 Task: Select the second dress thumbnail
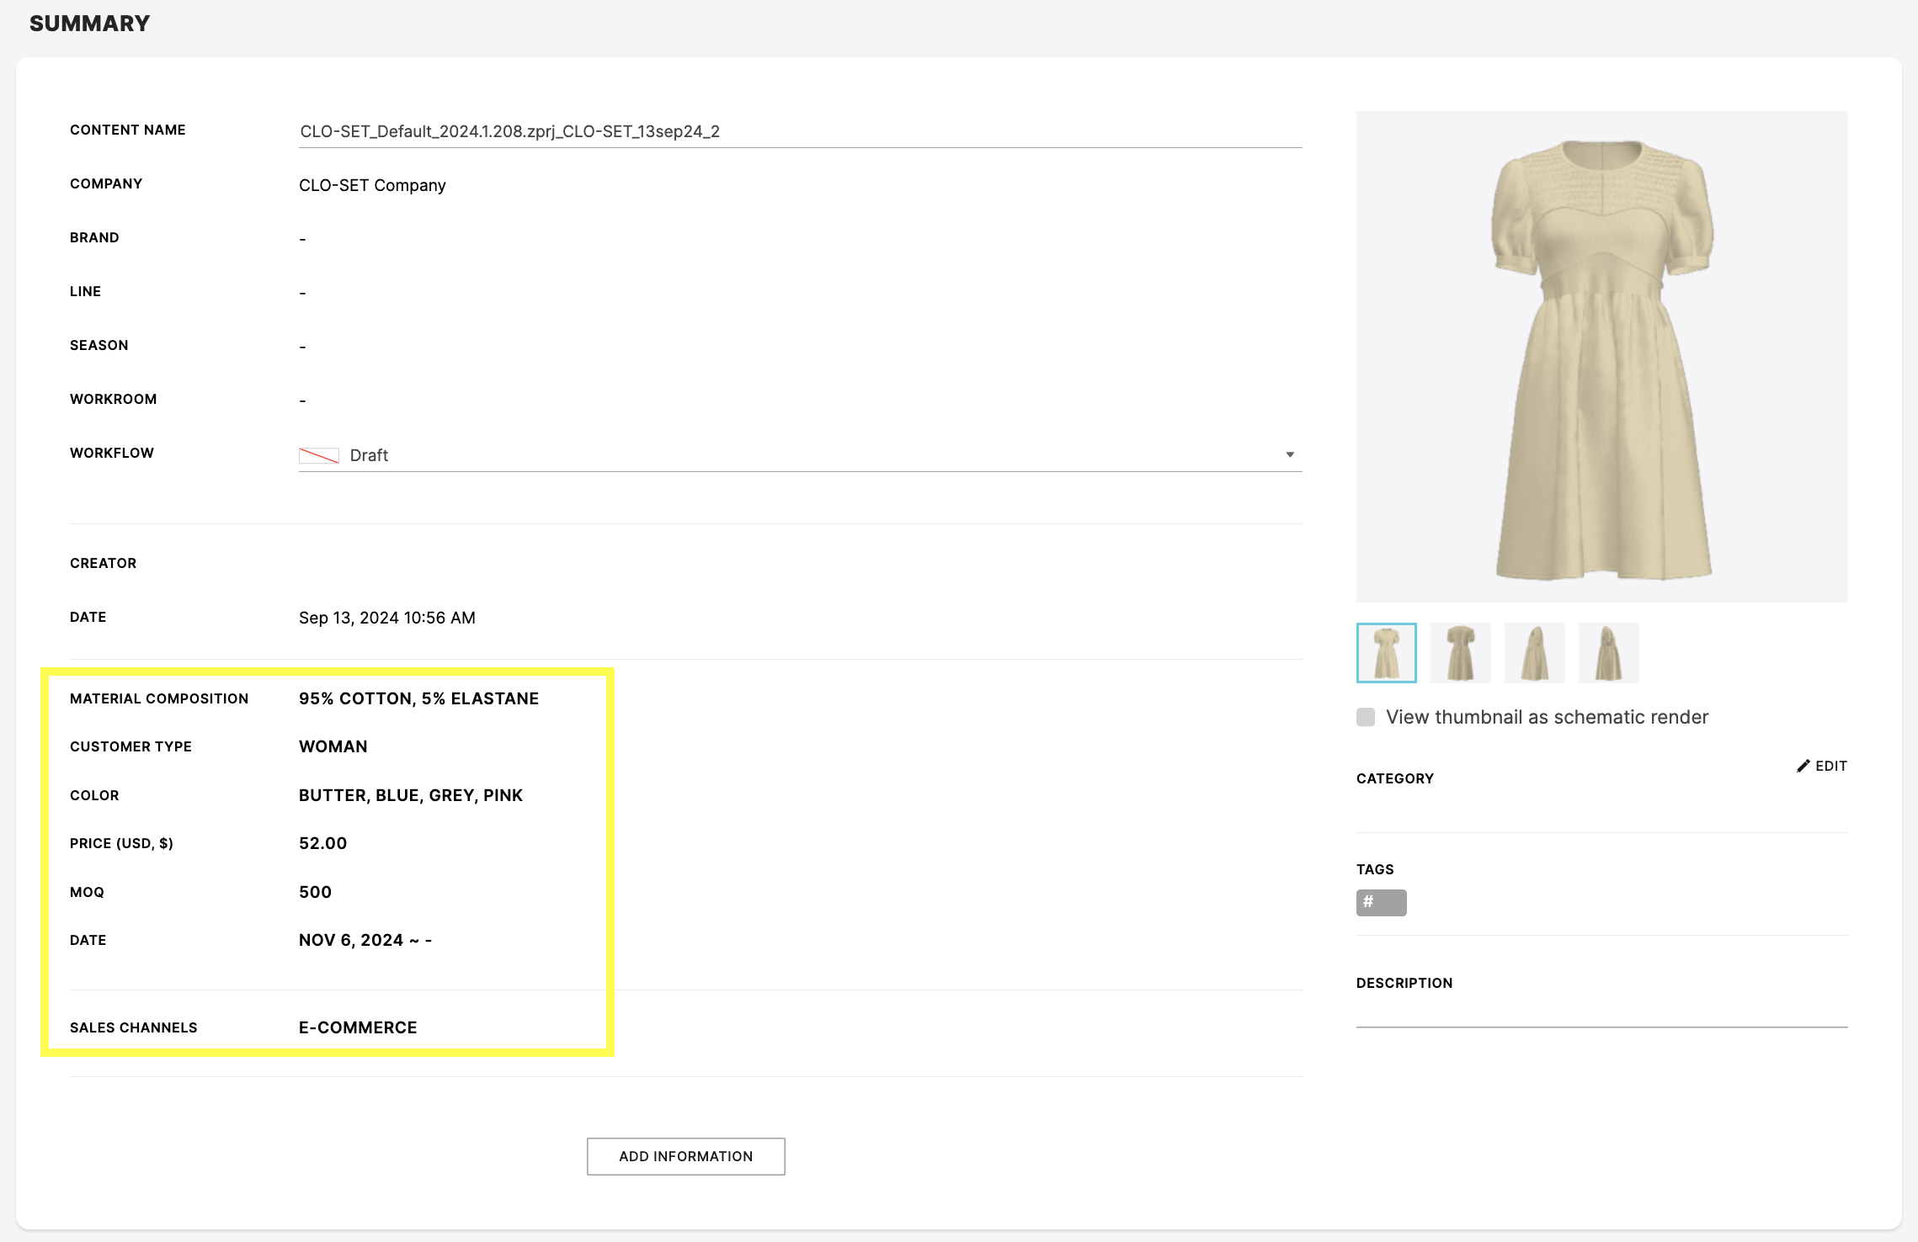1461,653
